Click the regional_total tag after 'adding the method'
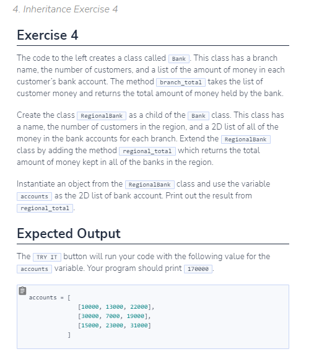Viewport: 314px width, 354px height. (x=147, y=151)
